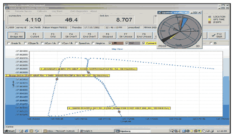The image size is (234, 135).
Task: Click the survey km value 4.110
Action: coord(33,20)
